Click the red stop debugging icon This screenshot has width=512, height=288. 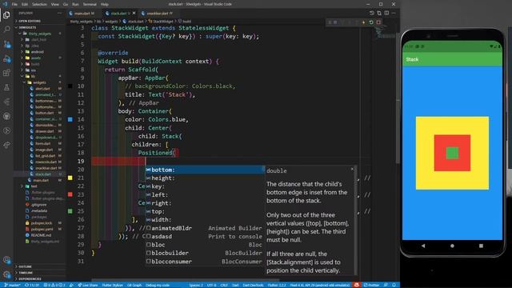[x=378, y=22]
